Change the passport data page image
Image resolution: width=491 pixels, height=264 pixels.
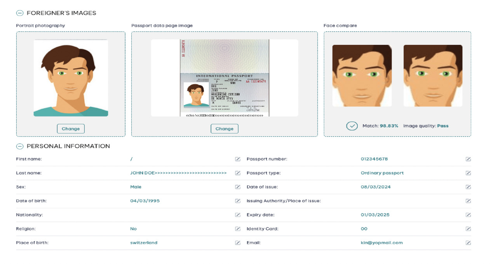click(224, 129)
